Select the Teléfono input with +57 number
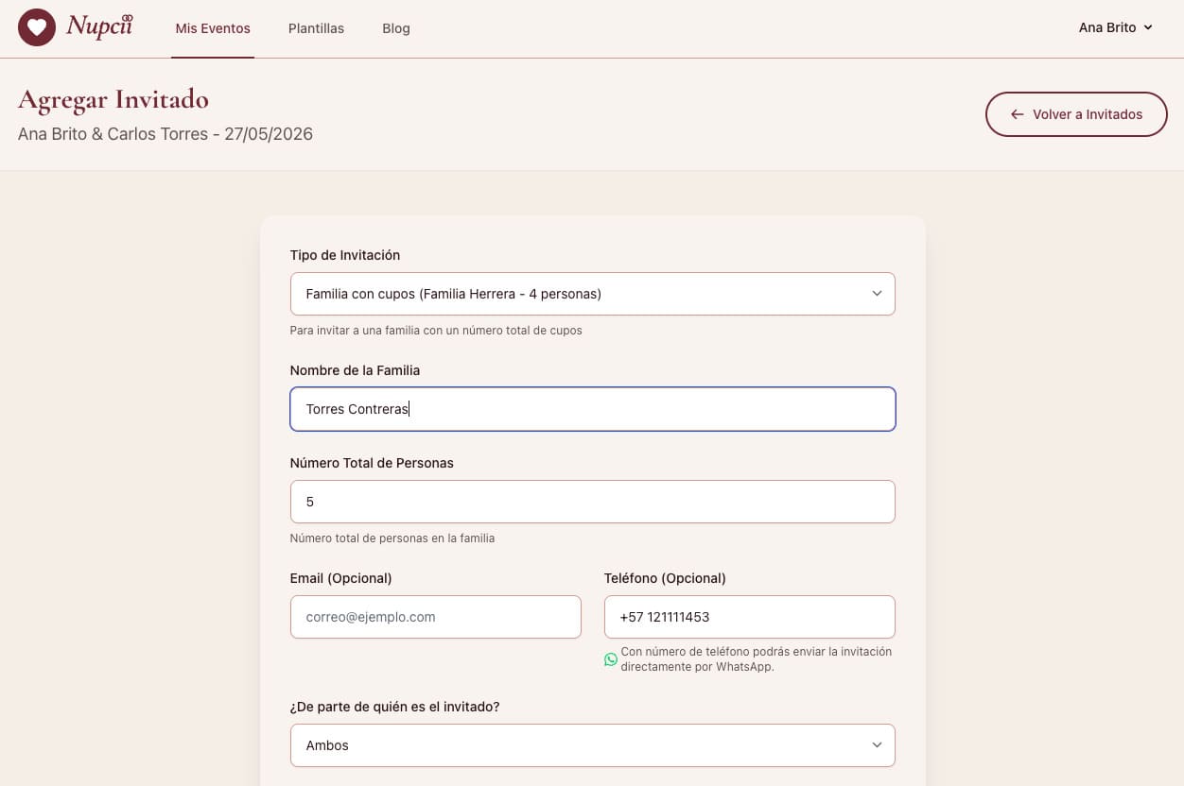 [749, 617]
